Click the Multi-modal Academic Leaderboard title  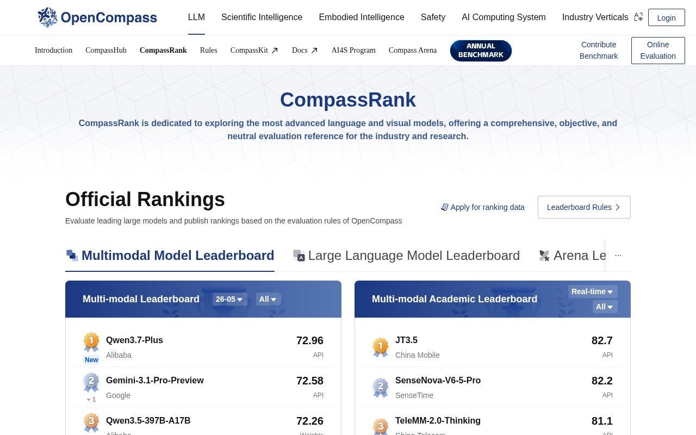click(x=455, y=299)
